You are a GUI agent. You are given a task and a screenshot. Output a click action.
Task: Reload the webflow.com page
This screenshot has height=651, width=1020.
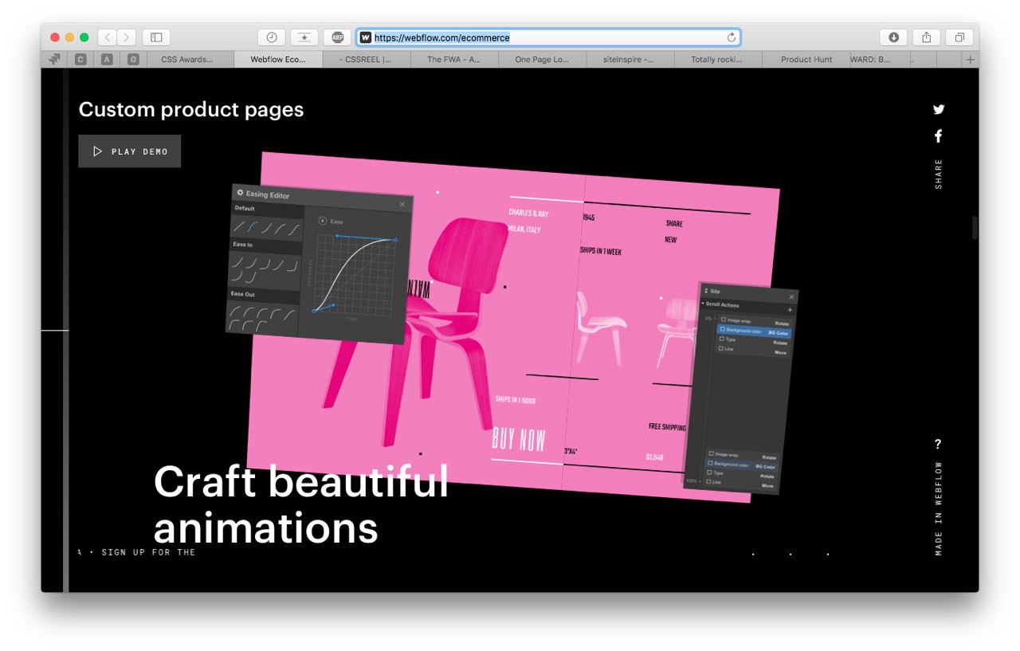(732, 37)
